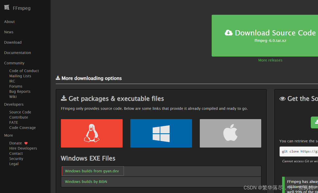Open the Contact link
This screenshot has width=318, height=193.
pyautogui.click(x=16, y=153)
